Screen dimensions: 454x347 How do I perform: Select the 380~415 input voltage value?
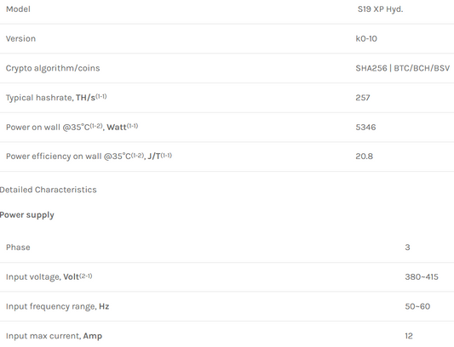click(x=422, y=277)
